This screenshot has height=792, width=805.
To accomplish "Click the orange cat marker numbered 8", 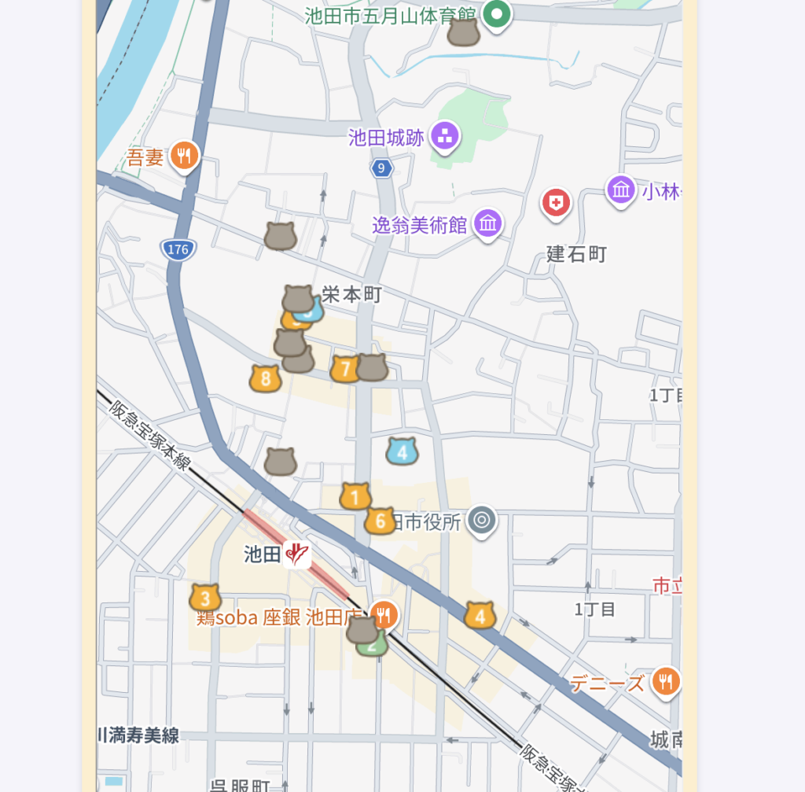I will [x=266, y=379].
